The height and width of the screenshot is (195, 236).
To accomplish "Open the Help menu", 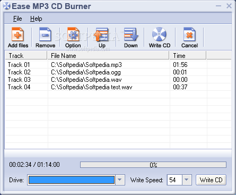I will click(x=36, y=19).
